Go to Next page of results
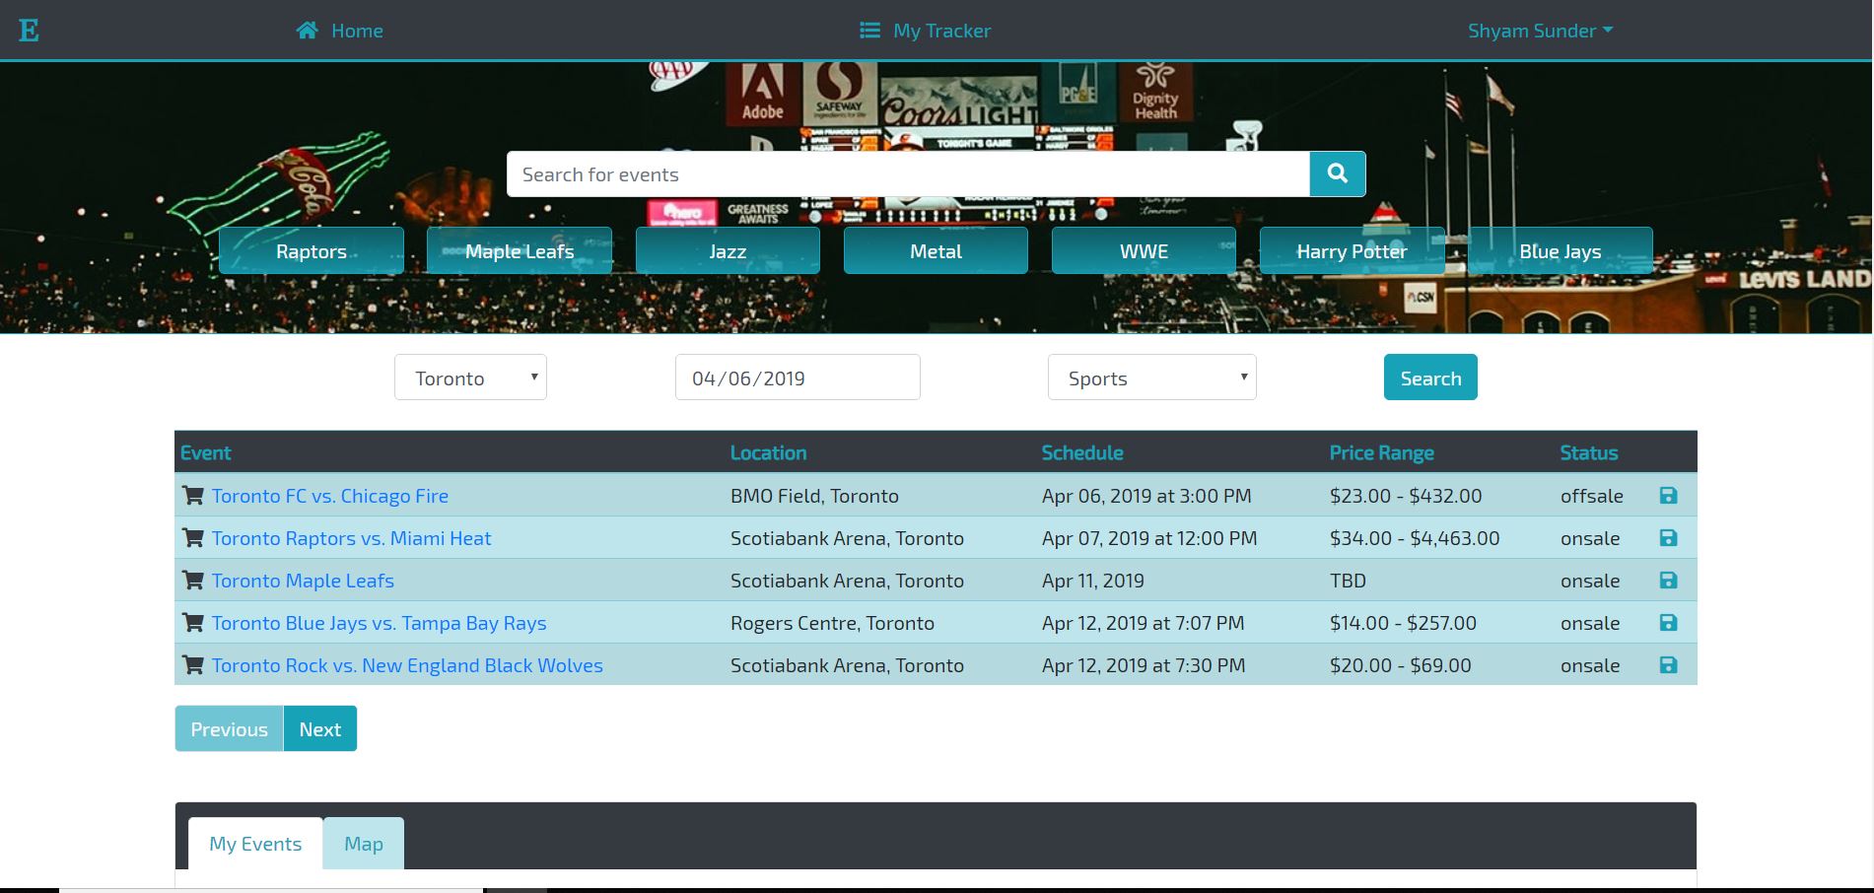This screenshot has width=1874, height=893. click(319, 729)
